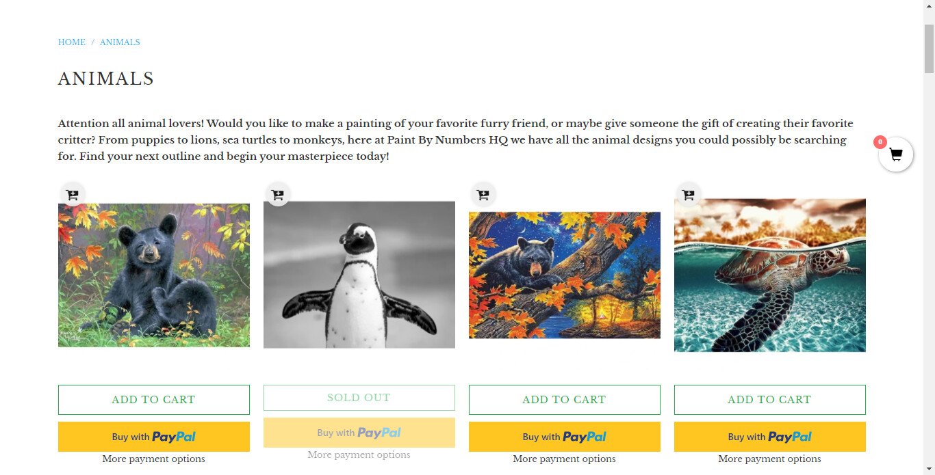Buy sea turtle painting with PayPal
Viewport: 935px width, 475px height.
pos(770,437)
